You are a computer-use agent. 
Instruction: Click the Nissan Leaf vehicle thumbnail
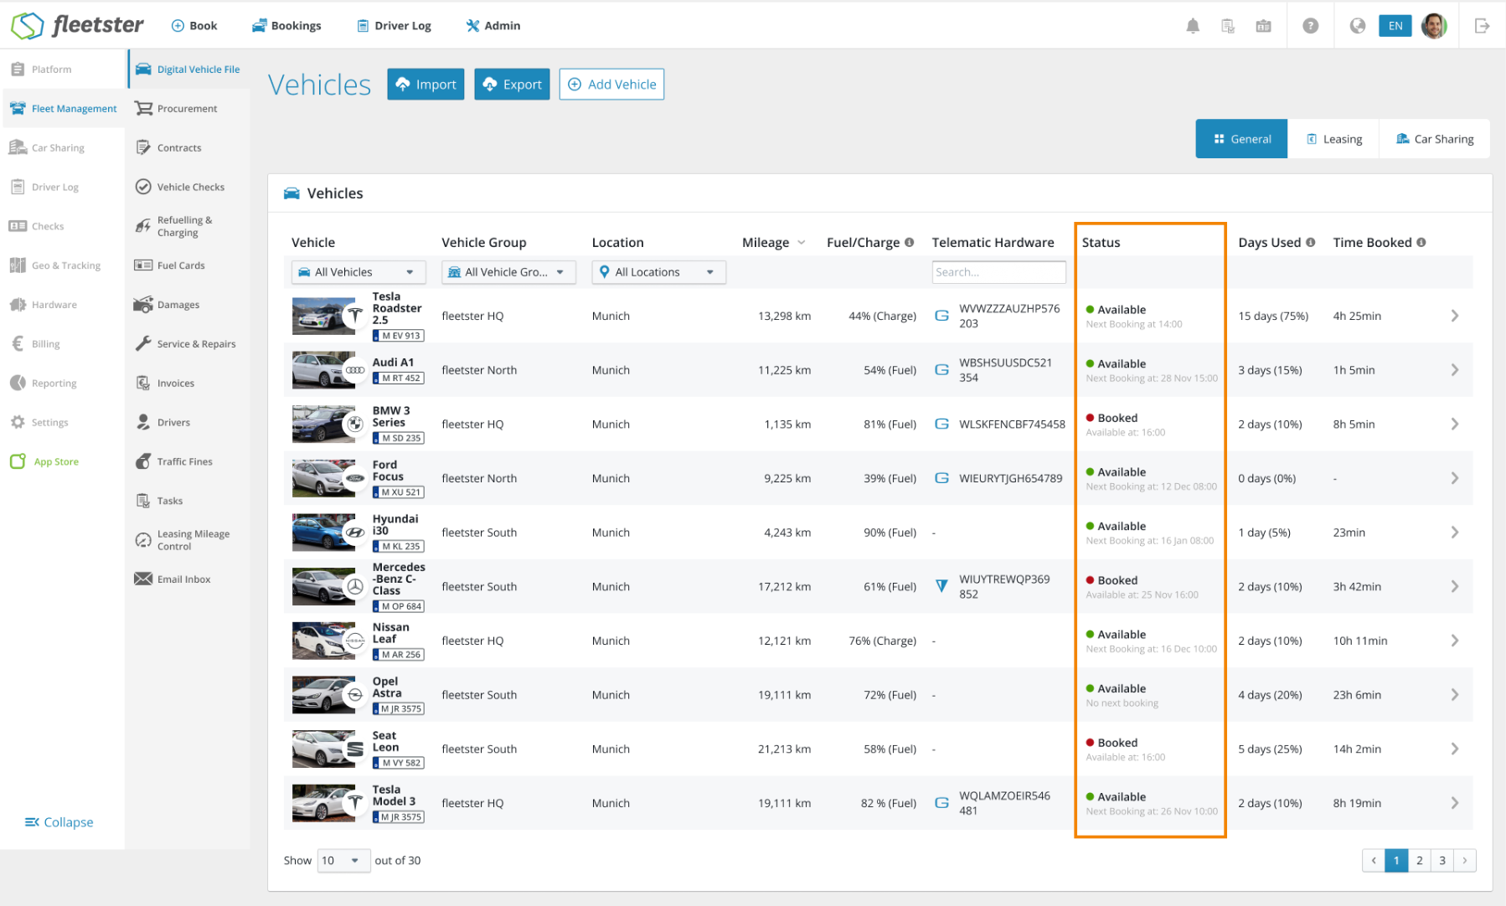(x=323, y=641)
